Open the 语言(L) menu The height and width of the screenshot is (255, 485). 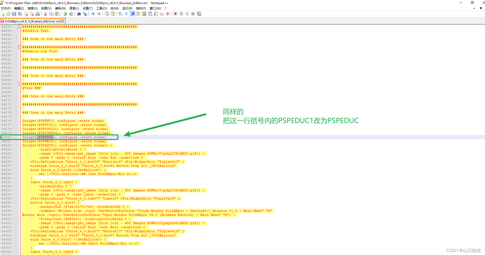74,8
